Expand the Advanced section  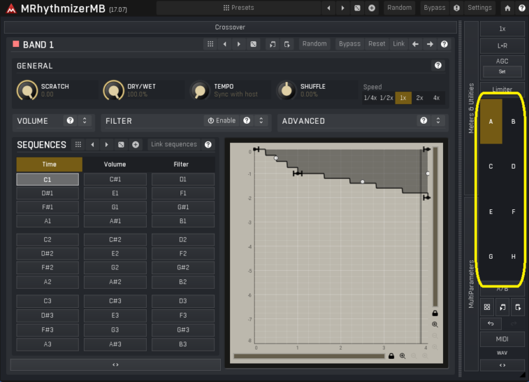[x=437, y=120]
